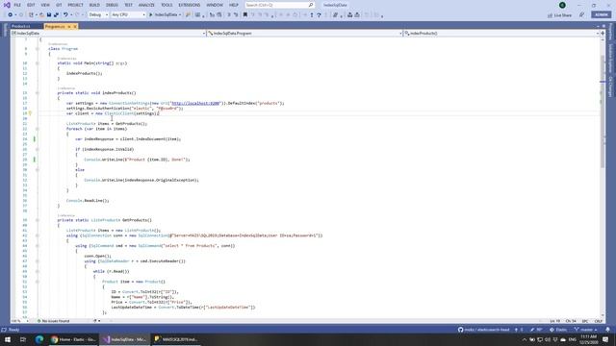Click the Save icon in toolbar

(x=49, y=15)
